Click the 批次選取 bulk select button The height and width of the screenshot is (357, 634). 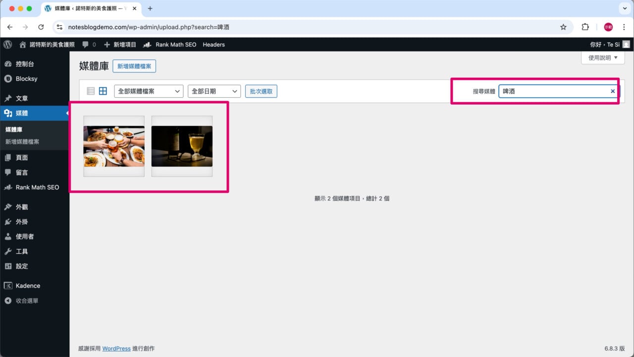[x=262, y=91]
